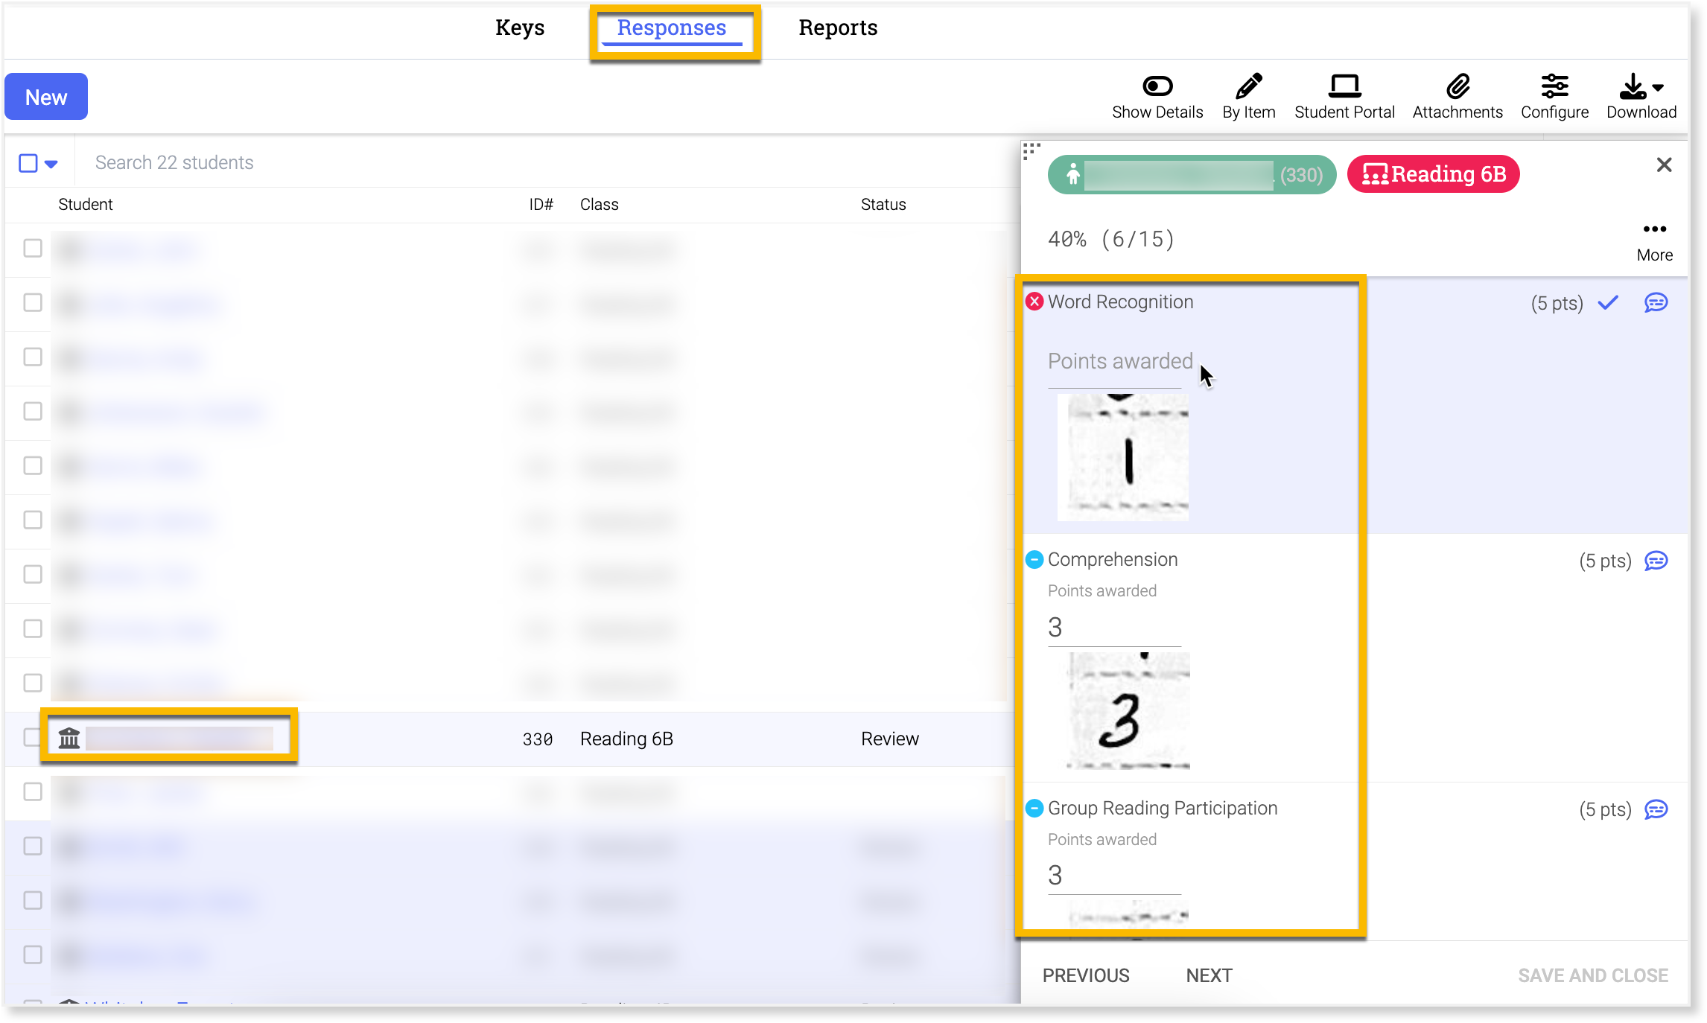This screenshot has width=1707, height=1023.
Task: Switch to the Reports tab
Action: tap(838, 28)
